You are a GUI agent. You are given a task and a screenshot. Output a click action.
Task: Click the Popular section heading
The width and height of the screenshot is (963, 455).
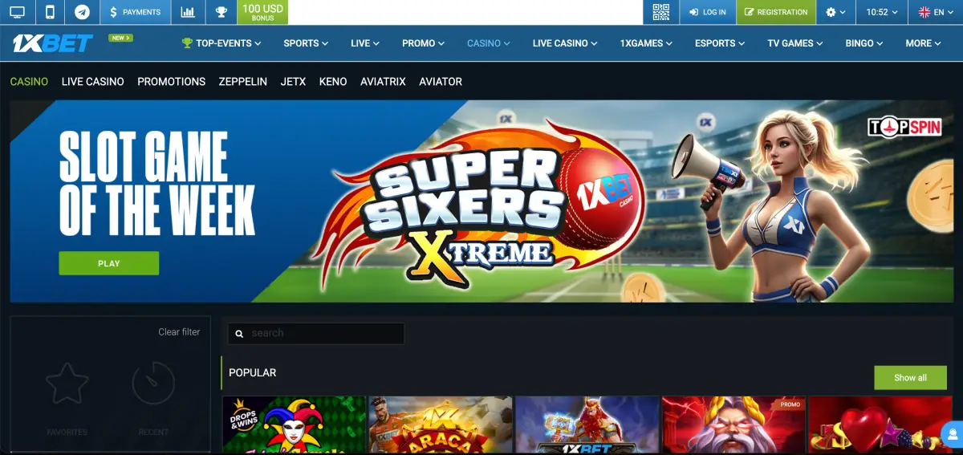(252, 372)
